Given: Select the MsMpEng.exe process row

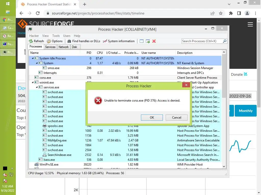Looking at the screenshot, I should coord(125,140).
